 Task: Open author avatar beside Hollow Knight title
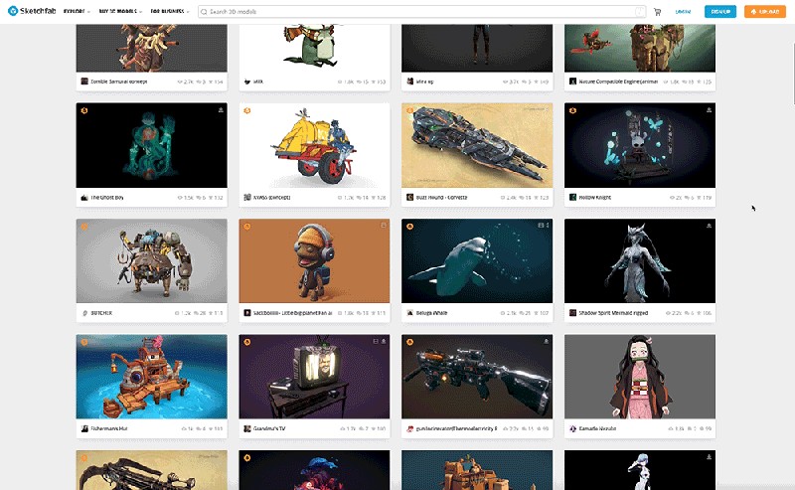point(573,198)
